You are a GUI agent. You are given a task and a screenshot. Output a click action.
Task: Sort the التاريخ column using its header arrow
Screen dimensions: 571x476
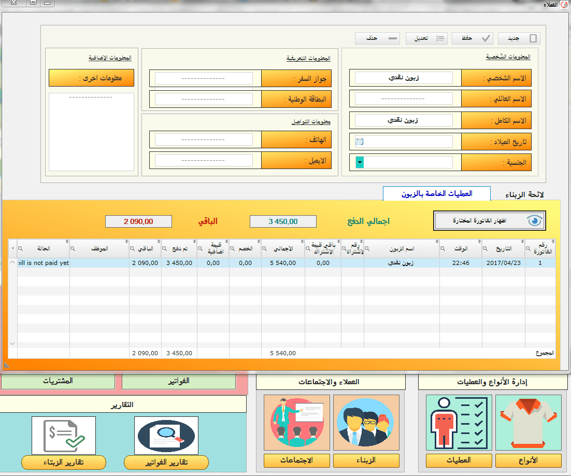tap(523, 242)
